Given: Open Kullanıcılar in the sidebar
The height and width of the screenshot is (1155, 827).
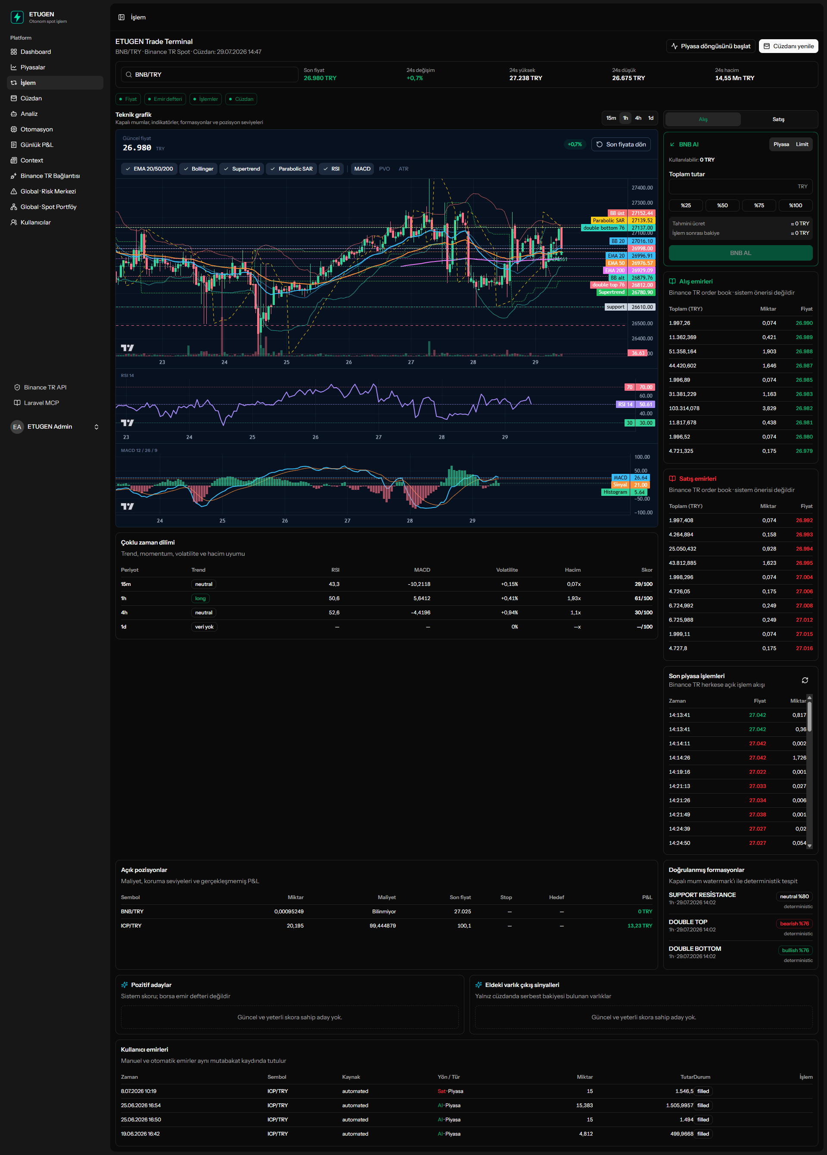Looking at the screenshot, I should pyautogui.click(x=55, y=223).
